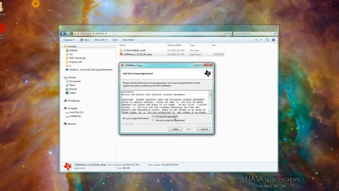Select Favorites in the navigation pane

click(x=72, y=46)
